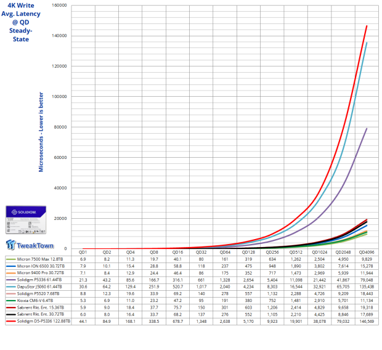Click the value 135,438 in the table
382x350 pixels.
click(367, 287)
